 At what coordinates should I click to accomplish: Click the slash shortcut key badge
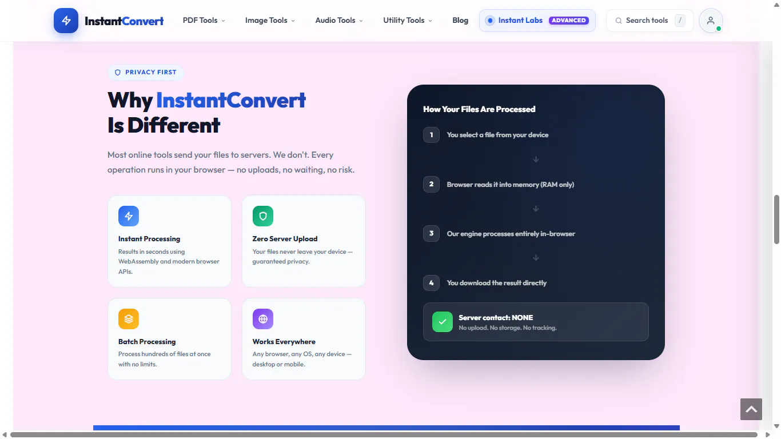click(x=679, y=21)
